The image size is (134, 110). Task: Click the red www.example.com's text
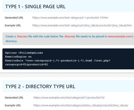coord(120,36)
